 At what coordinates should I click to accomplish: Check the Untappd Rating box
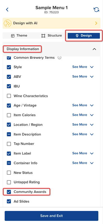pos(9,182)
